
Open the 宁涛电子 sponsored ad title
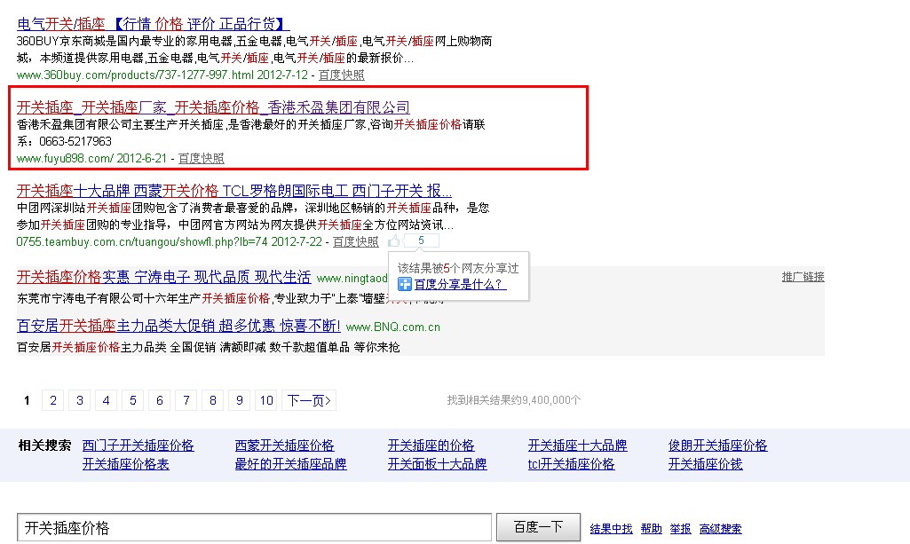(163, 277)
